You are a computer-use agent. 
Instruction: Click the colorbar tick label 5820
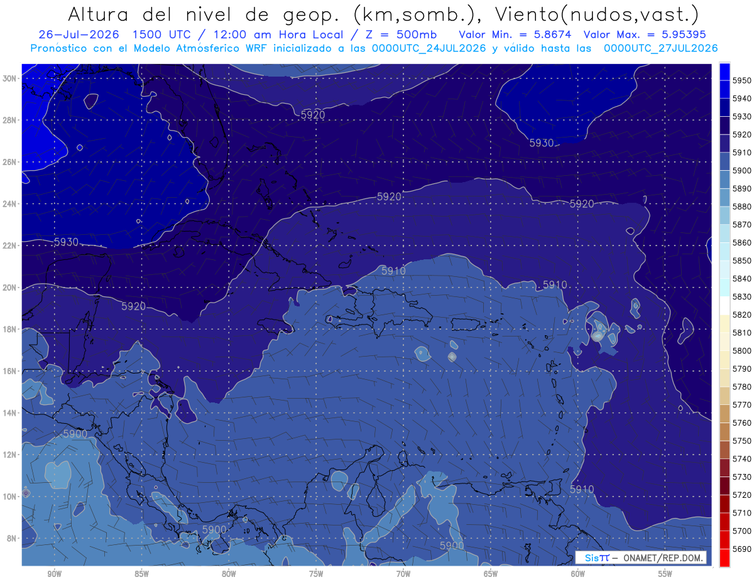[741, 315]
